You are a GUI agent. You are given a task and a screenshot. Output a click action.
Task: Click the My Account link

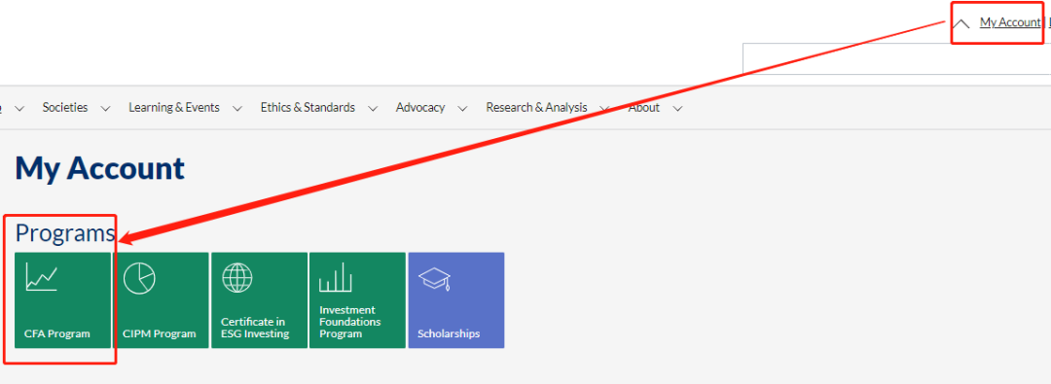pyautogui.click(x=1009, y=22)
